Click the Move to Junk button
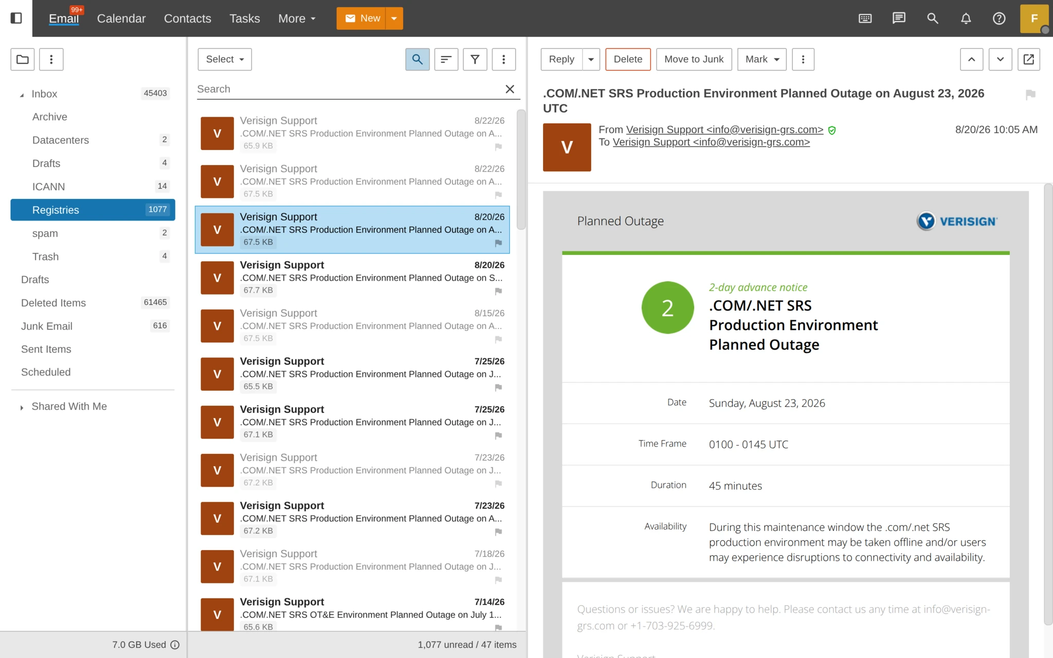 [x=694, y=59]
